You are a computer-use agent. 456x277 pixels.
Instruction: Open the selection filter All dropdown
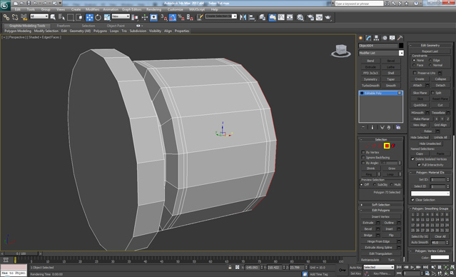click(x=39, y=16)
